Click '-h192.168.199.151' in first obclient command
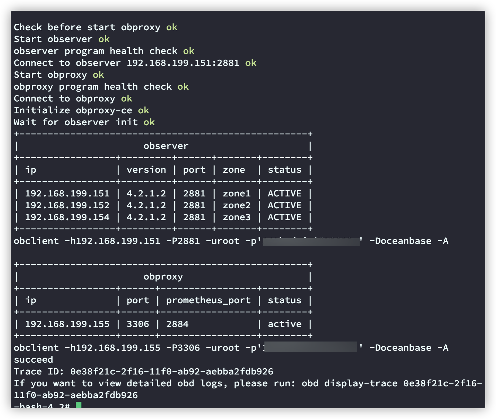The image size is (496, 419). [112, 241]
